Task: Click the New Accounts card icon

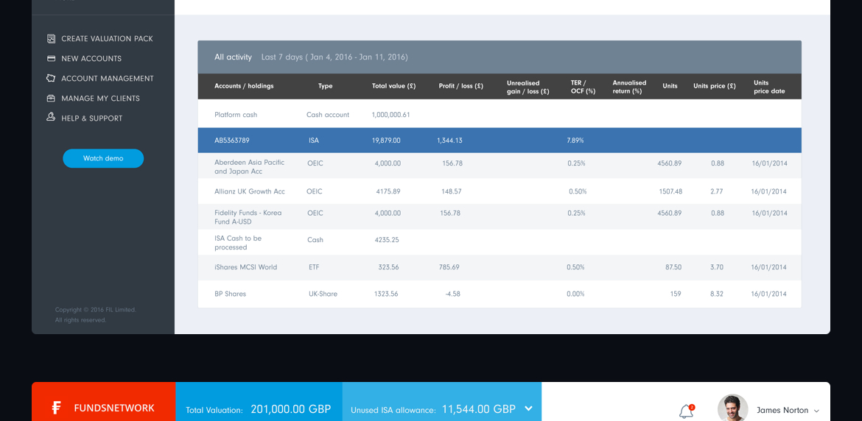Action: pos(51,58)
